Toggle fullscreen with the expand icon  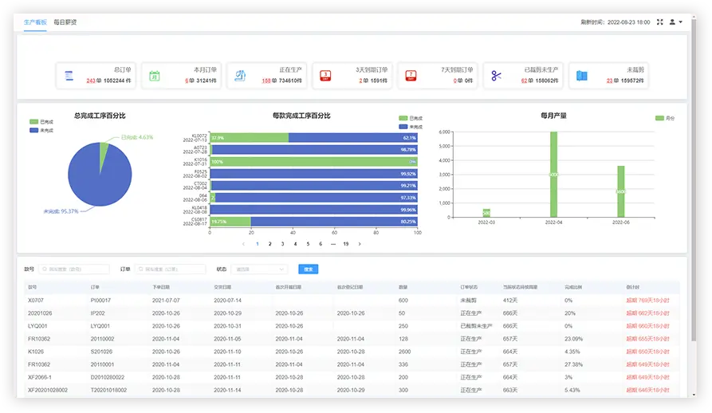(x=660, y=22)
